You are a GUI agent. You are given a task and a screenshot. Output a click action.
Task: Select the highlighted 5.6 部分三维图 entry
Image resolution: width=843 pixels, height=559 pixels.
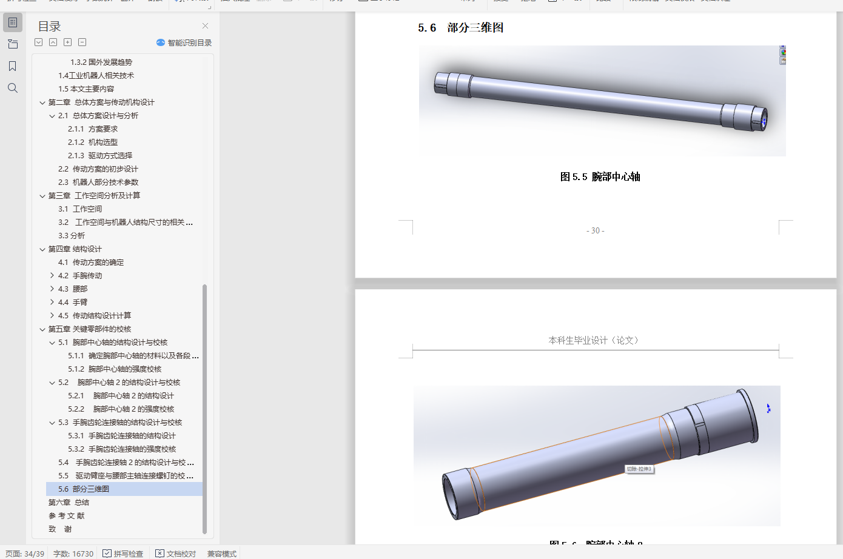(124, 489)
